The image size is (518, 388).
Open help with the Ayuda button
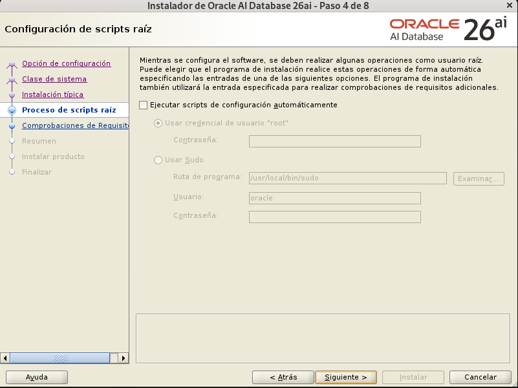click(x=37, y=377)
